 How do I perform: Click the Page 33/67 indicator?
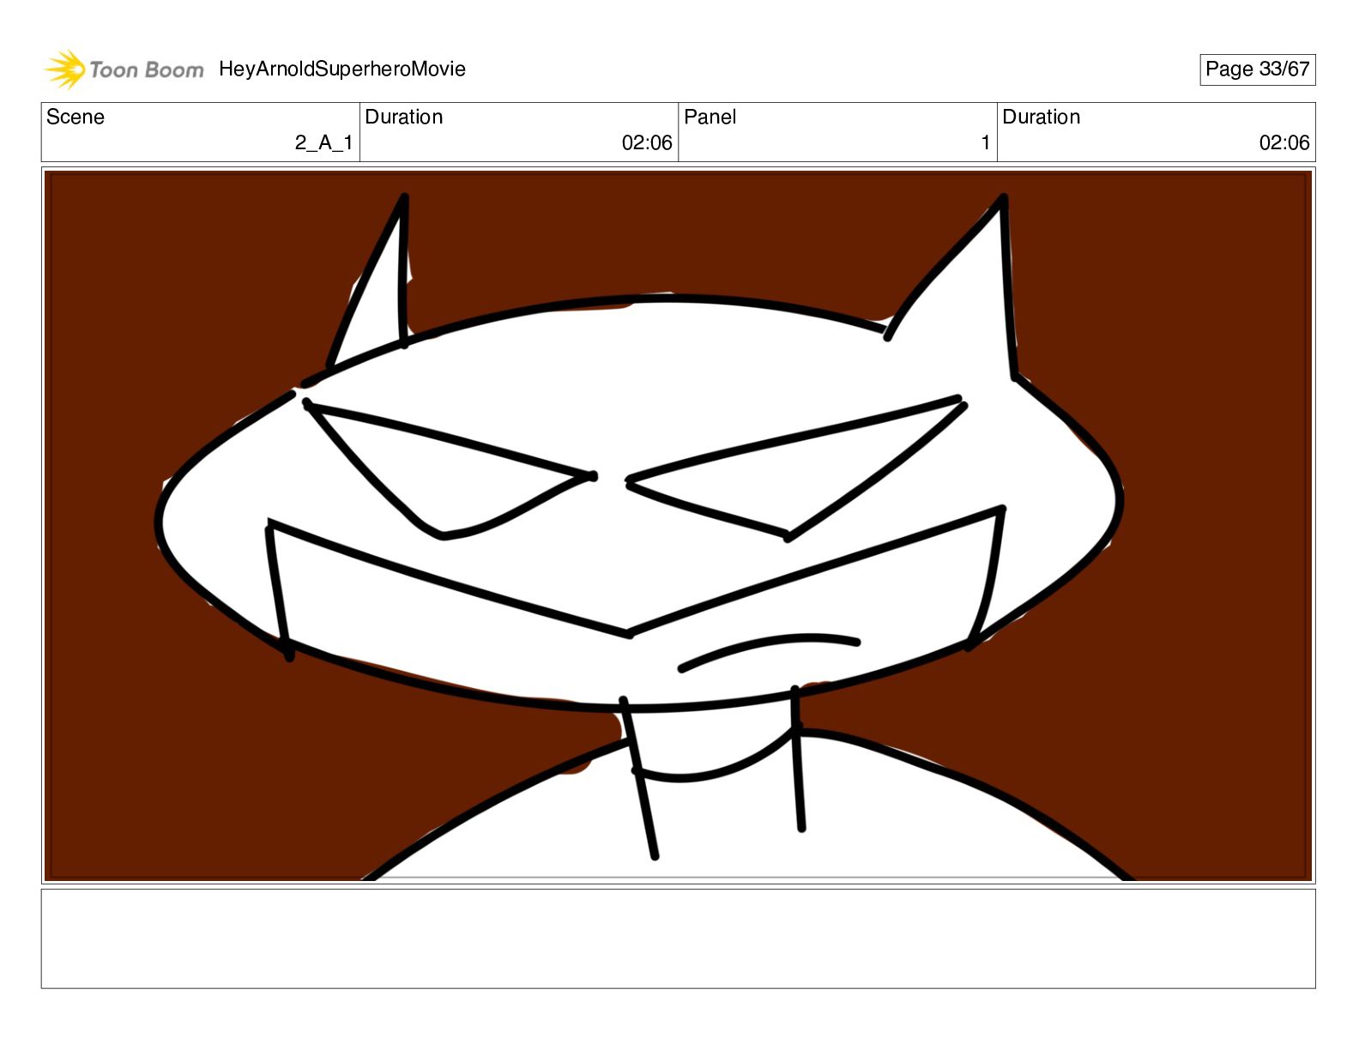coord(1257,69)
